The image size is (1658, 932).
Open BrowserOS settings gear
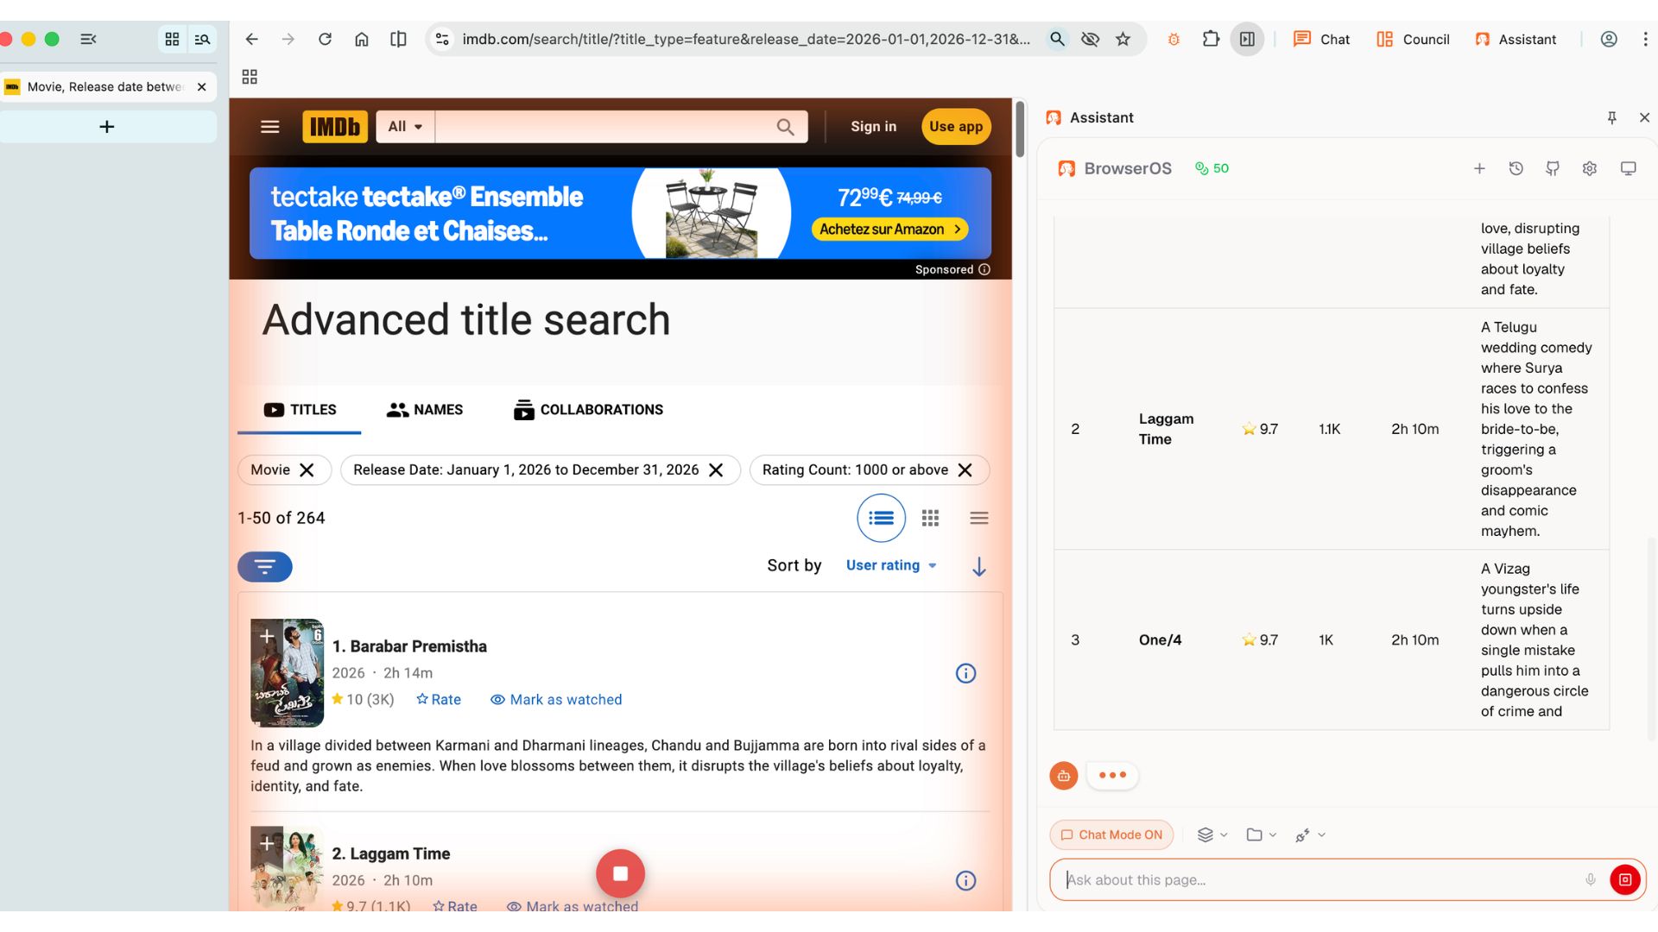point(1590,168)
